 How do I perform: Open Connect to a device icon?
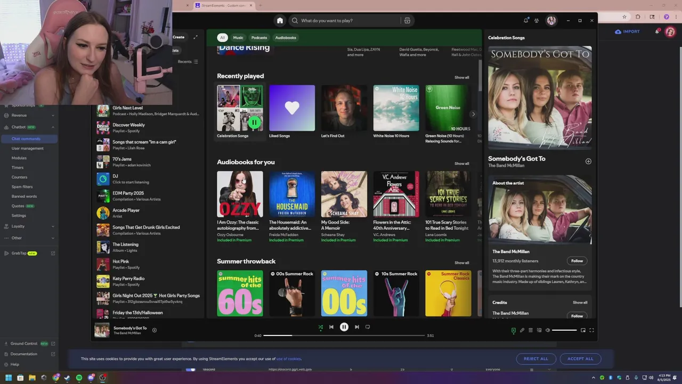tap(539, 330)
